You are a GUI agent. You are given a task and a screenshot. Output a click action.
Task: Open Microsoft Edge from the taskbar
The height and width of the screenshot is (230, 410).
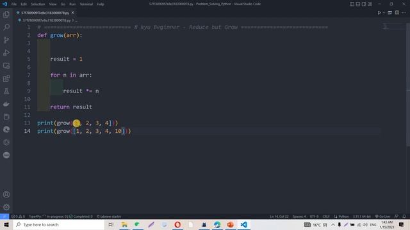point(217,224)
